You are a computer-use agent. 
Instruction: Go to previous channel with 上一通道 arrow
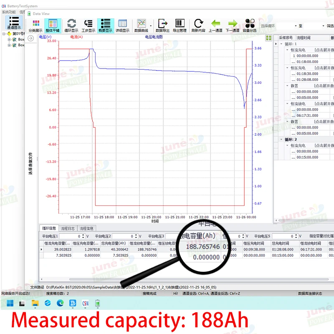(215, 25)
